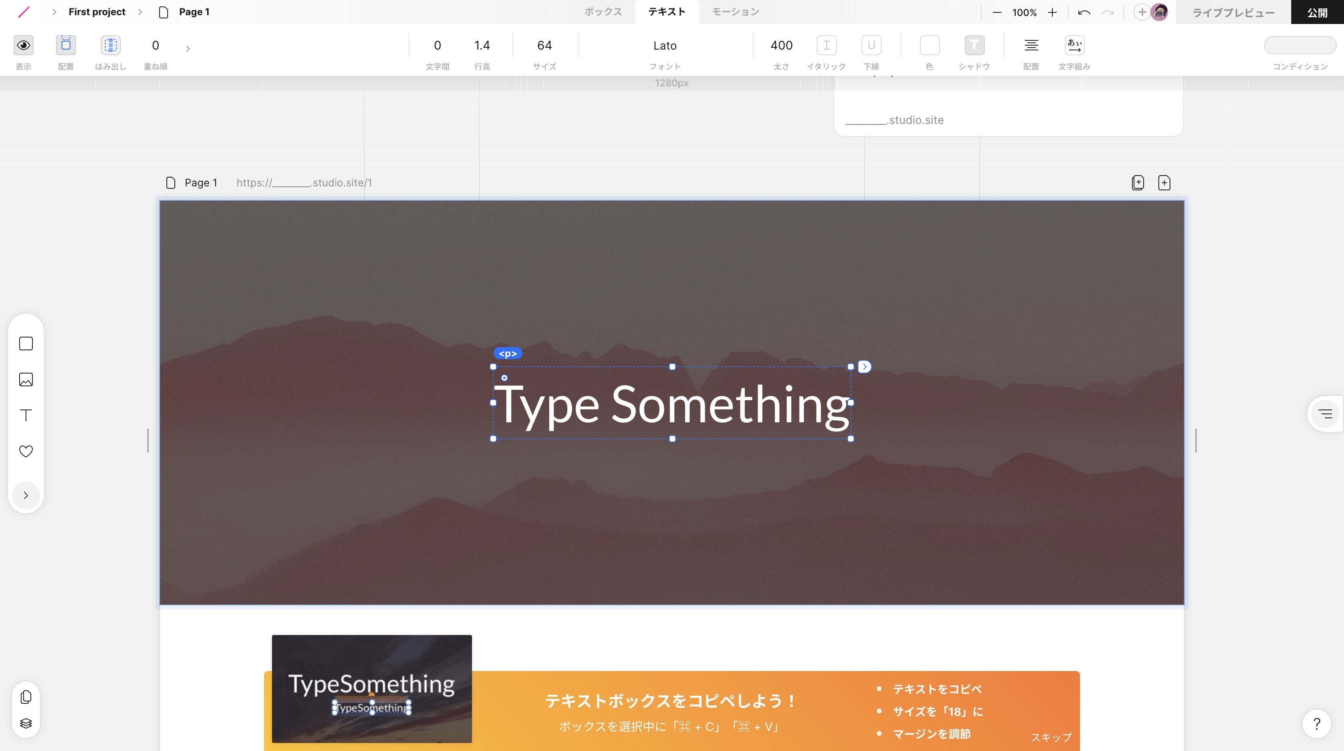Toggle underline (下線) formatting

click(x=871, y=45)
